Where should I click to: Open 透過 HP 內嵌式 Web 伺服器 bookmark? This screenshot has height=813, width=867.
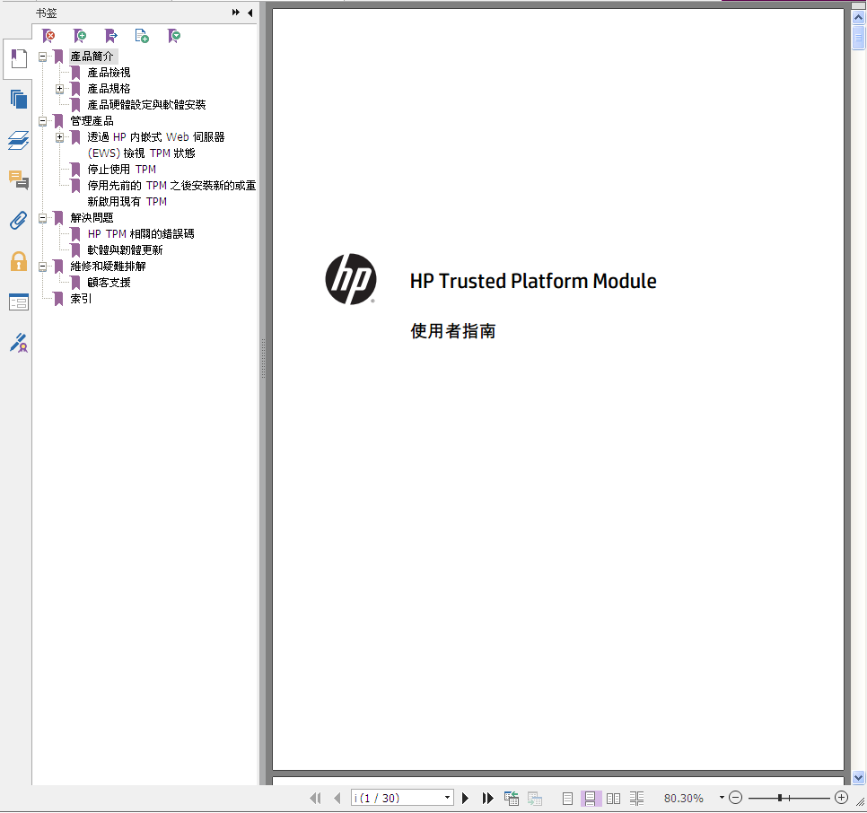tap(156, 144)
